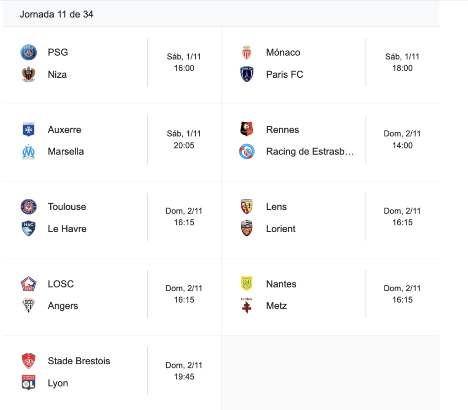468x410 pixels.
Task: Click the PSG club crest icon
Action: click(x=28, y=53)
